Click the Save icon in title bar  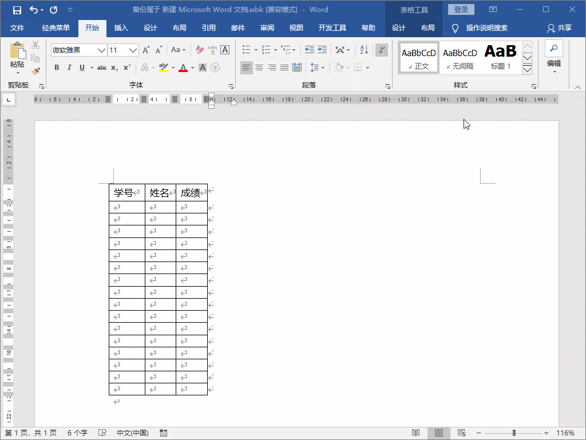tap(17, 10)
